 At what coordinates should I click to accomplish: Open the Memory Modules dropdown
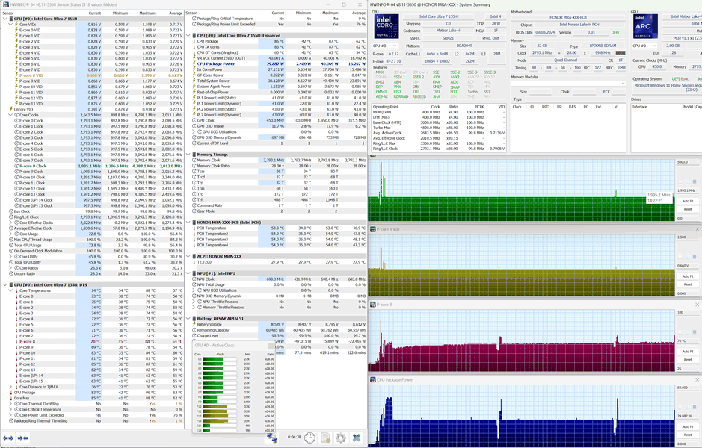pos(568,84)
